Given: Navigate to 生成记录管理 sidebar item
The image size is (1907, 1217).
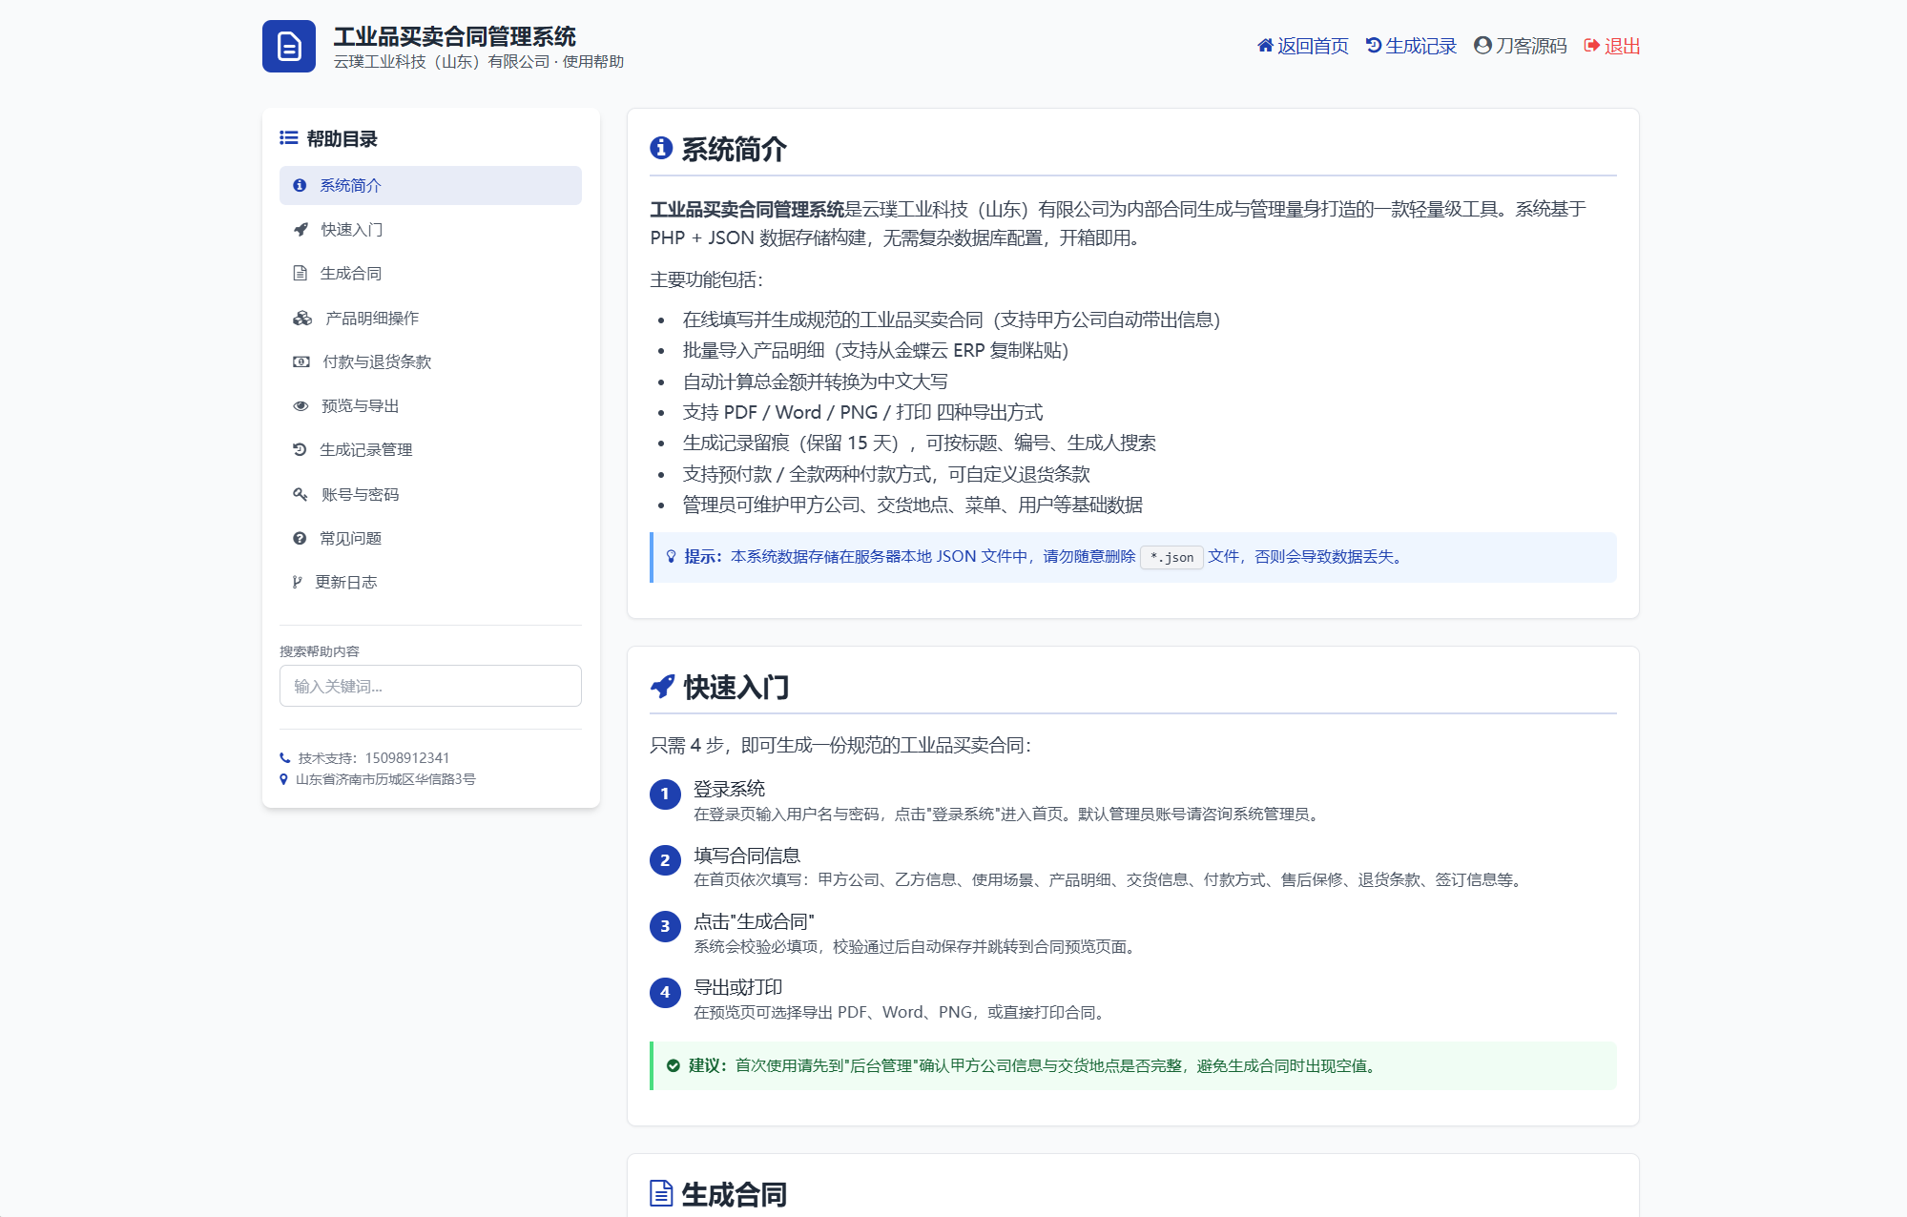Looking at the screenshot, I should coord(430,450).
